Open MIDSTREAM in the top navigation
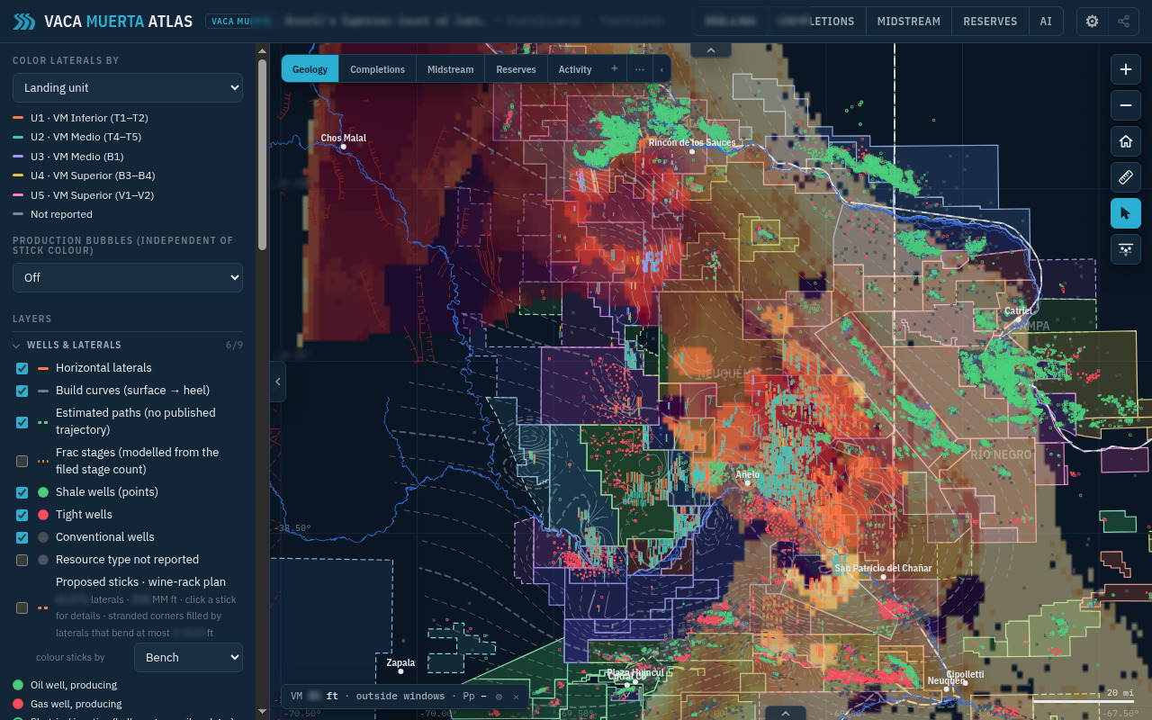 908,22
